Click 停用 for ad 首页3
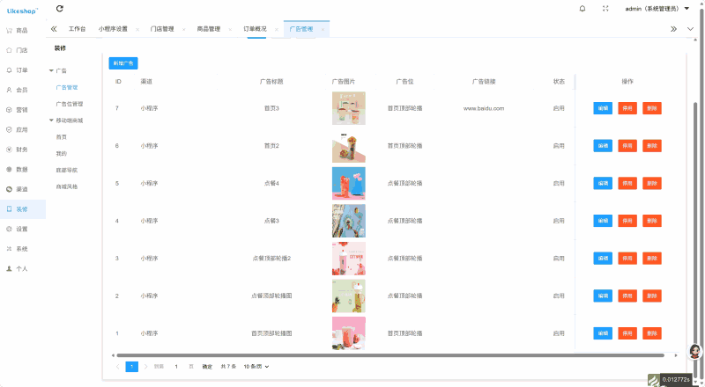The width and height of the screenshot is (705, 387). (627, 108)
